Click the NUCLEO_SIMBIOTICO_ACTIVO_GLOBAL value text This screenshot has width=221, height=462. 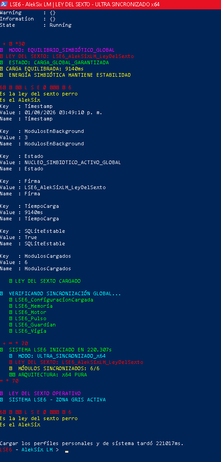(70, 163)
